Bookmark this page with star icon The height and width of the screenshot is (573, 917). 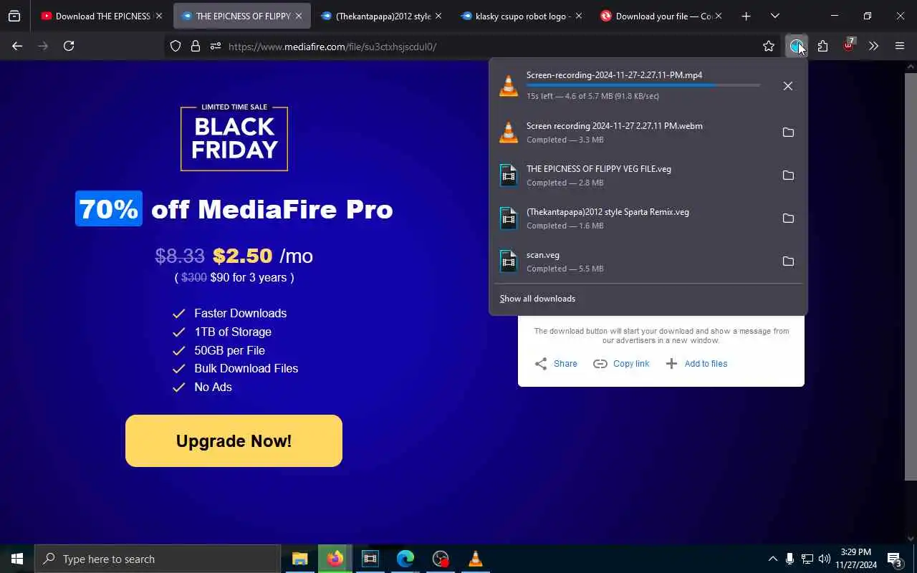[x=769, y=47]
